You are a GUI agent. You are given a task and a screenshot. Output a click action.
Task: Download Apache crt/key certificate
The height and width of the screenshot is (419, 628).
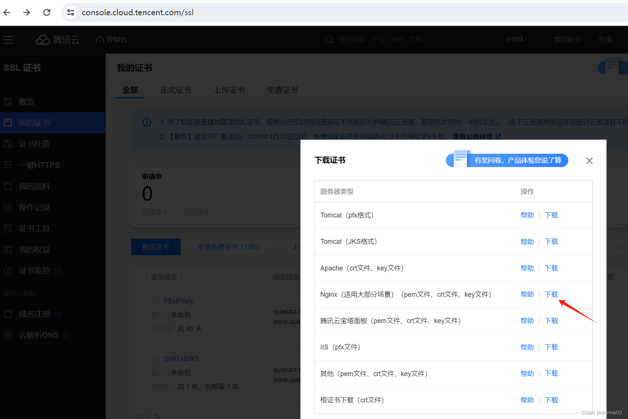[x=552, y=268]
